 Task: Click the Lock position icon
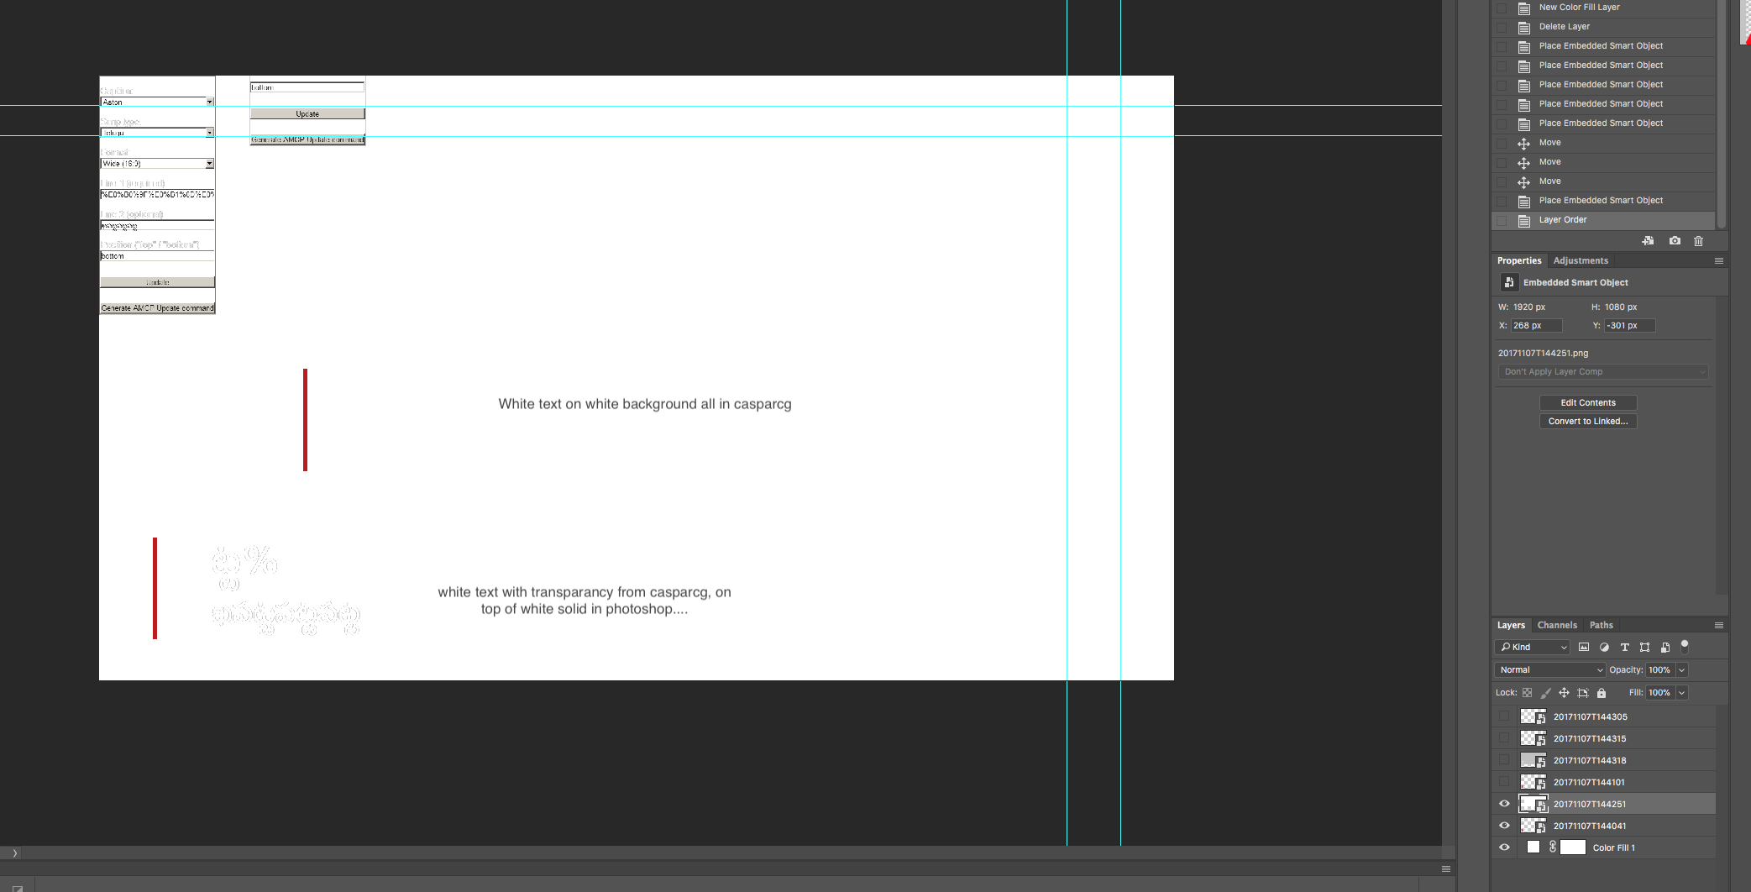pos(1564,694)
